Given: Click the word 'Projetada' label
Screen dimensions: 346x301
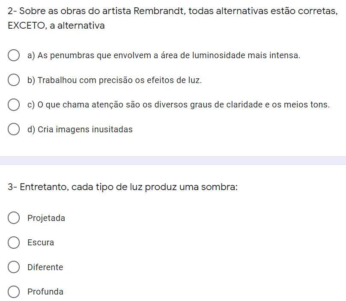Looking at the screenshot, I should click(46, 218).
